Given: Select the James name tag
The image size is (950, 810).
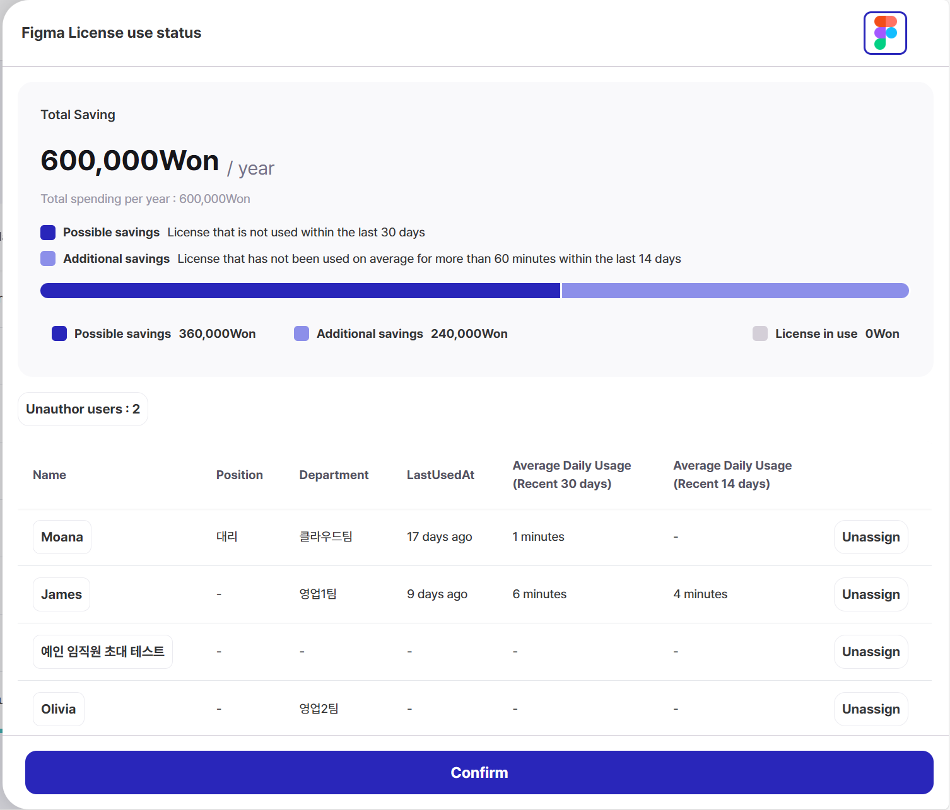Looking at the screenshot, I should [x=61, y=594].
